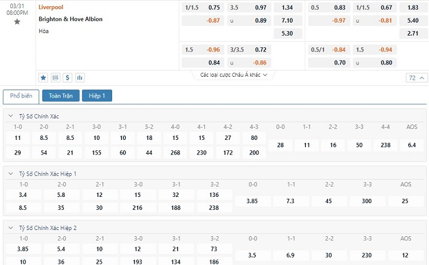Image resolution: width=429 pixels, height=265 pixels.
Task: Switch to the Phổ biến tab
Action: click(x=21, y=96)
